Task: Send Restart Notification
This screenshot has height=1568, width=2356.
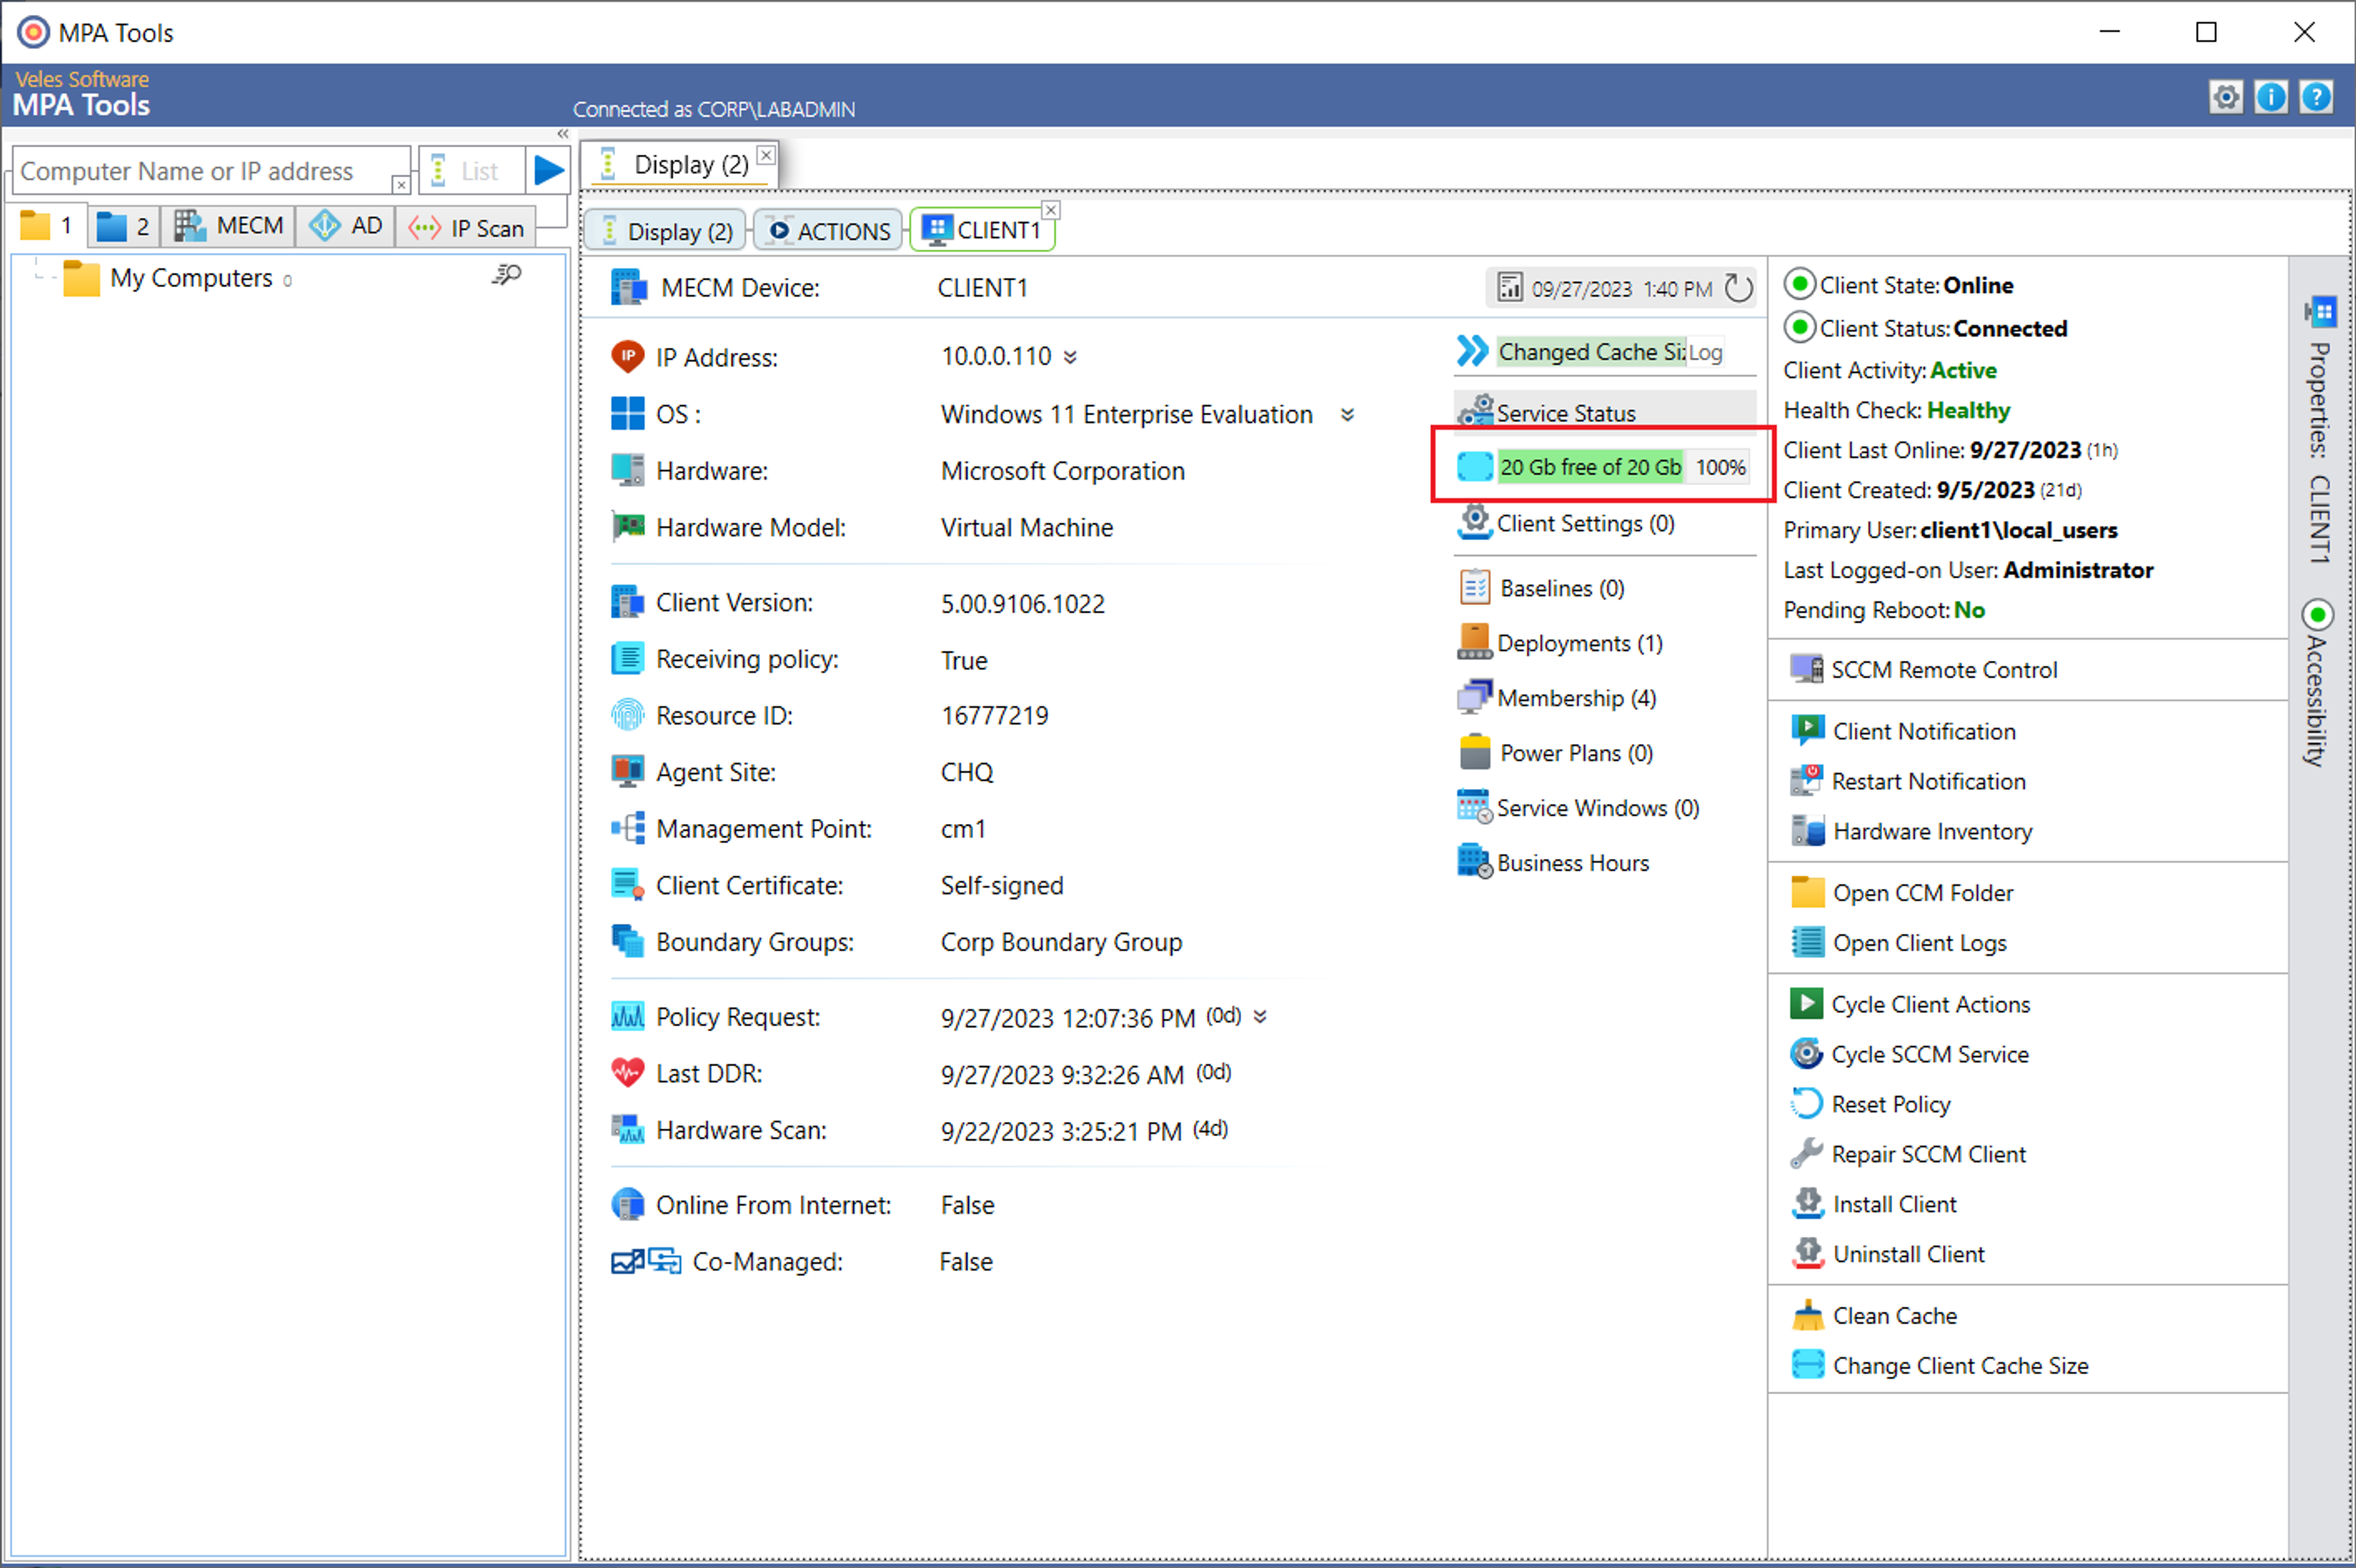Action: tap(1908, 781)
